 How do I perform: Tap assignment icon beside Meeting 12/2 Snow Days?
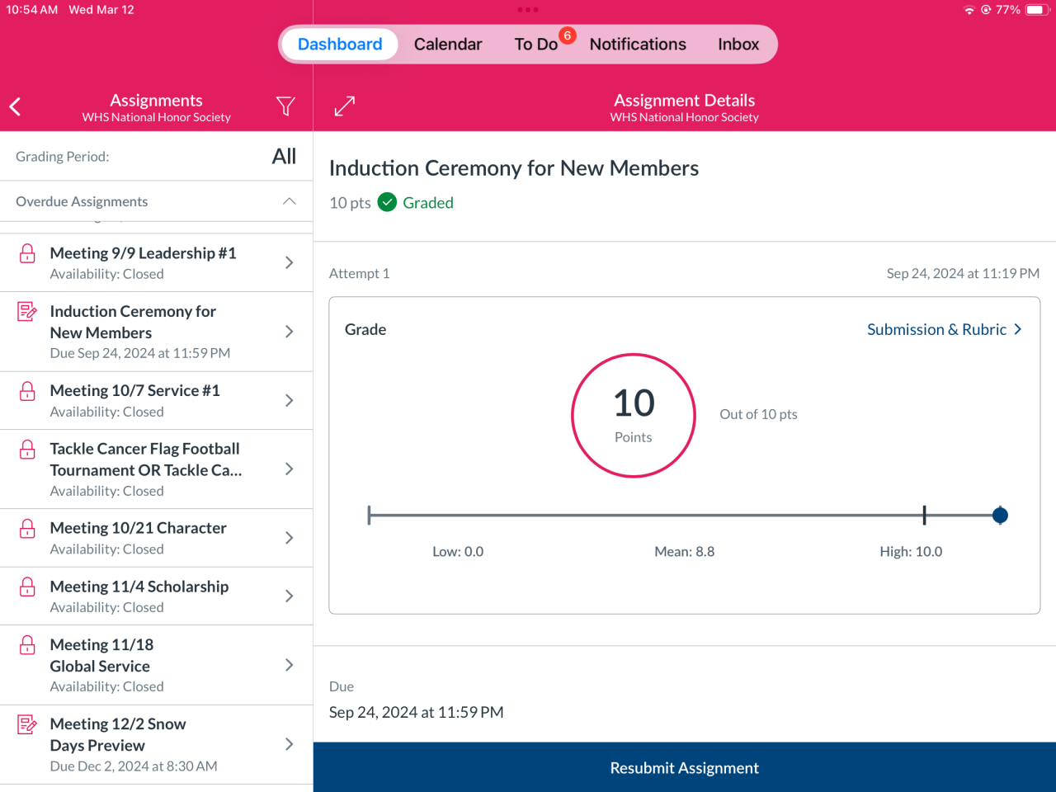(x=27, y=724)
